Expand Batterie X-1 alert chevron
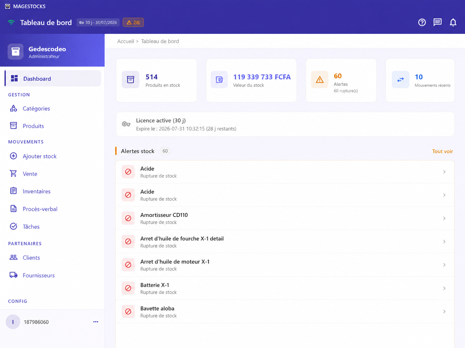This screenshot has height=348, width=465. [444, 288]
